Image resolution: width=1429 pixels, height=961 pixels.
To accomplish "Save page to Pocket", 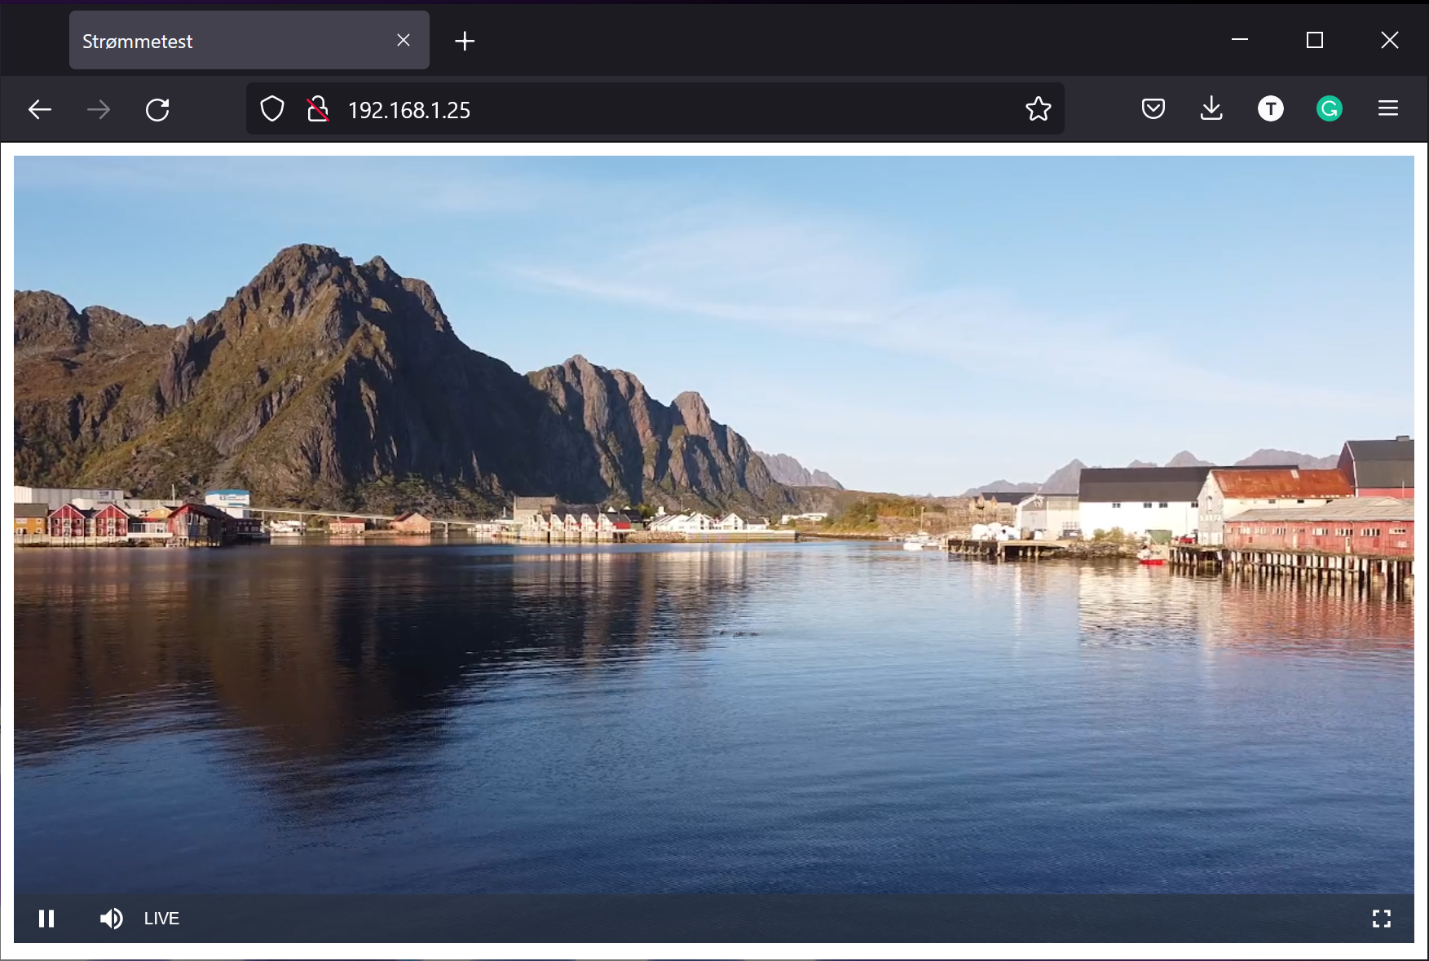I will coord(1153,108).
